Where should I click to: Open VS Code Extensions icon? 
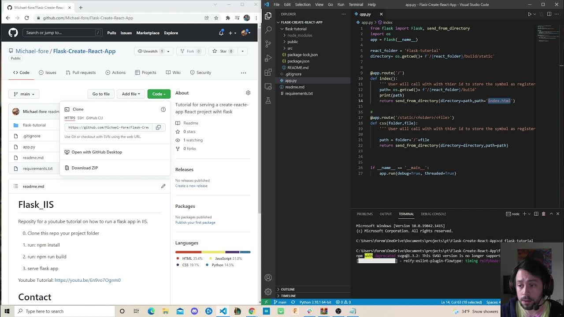(x=268, y=72)
